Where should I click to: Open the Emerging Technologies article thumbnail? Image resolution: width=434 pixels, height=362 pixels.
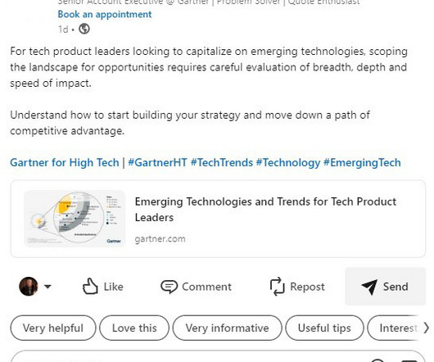click(75, 219)
